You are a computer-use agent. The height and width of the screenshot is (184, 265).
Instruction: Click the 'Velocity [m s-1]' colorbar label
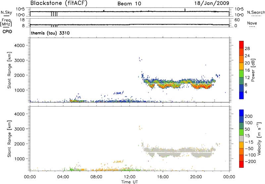[259, 138]
